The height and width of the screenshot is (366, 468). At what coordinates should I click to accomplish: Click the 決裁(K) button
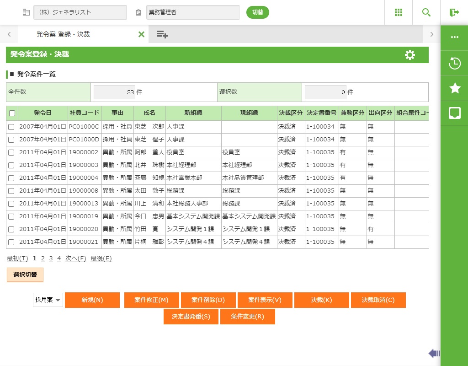(321, 300)
